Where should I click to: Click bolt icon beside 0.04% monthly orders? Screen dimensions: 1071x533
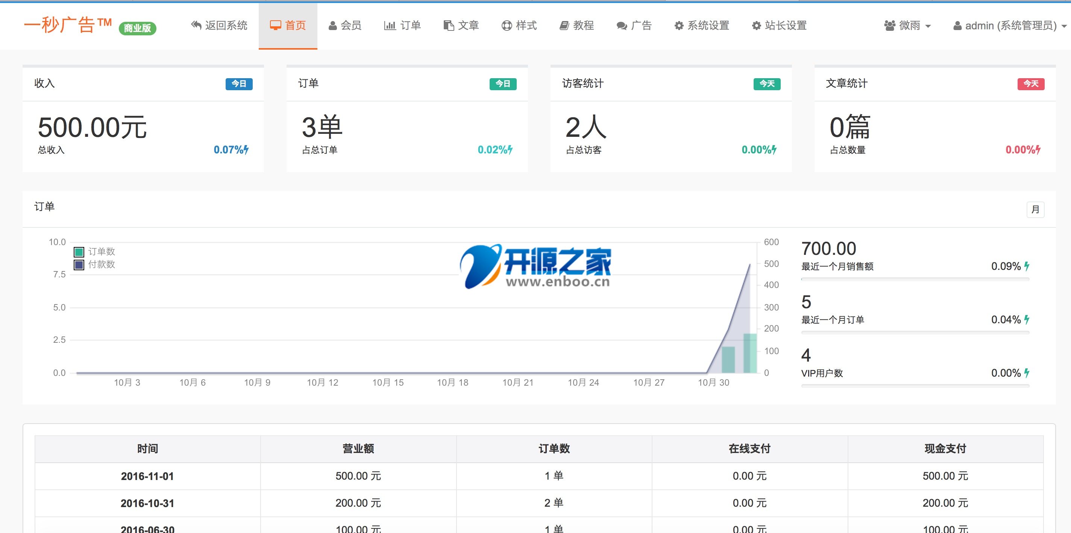pos(1027,319)
